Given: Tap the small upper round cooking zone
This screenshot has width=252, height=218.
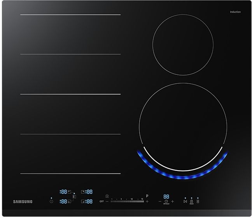Looking at the screenshot, I should pos(183,45).
